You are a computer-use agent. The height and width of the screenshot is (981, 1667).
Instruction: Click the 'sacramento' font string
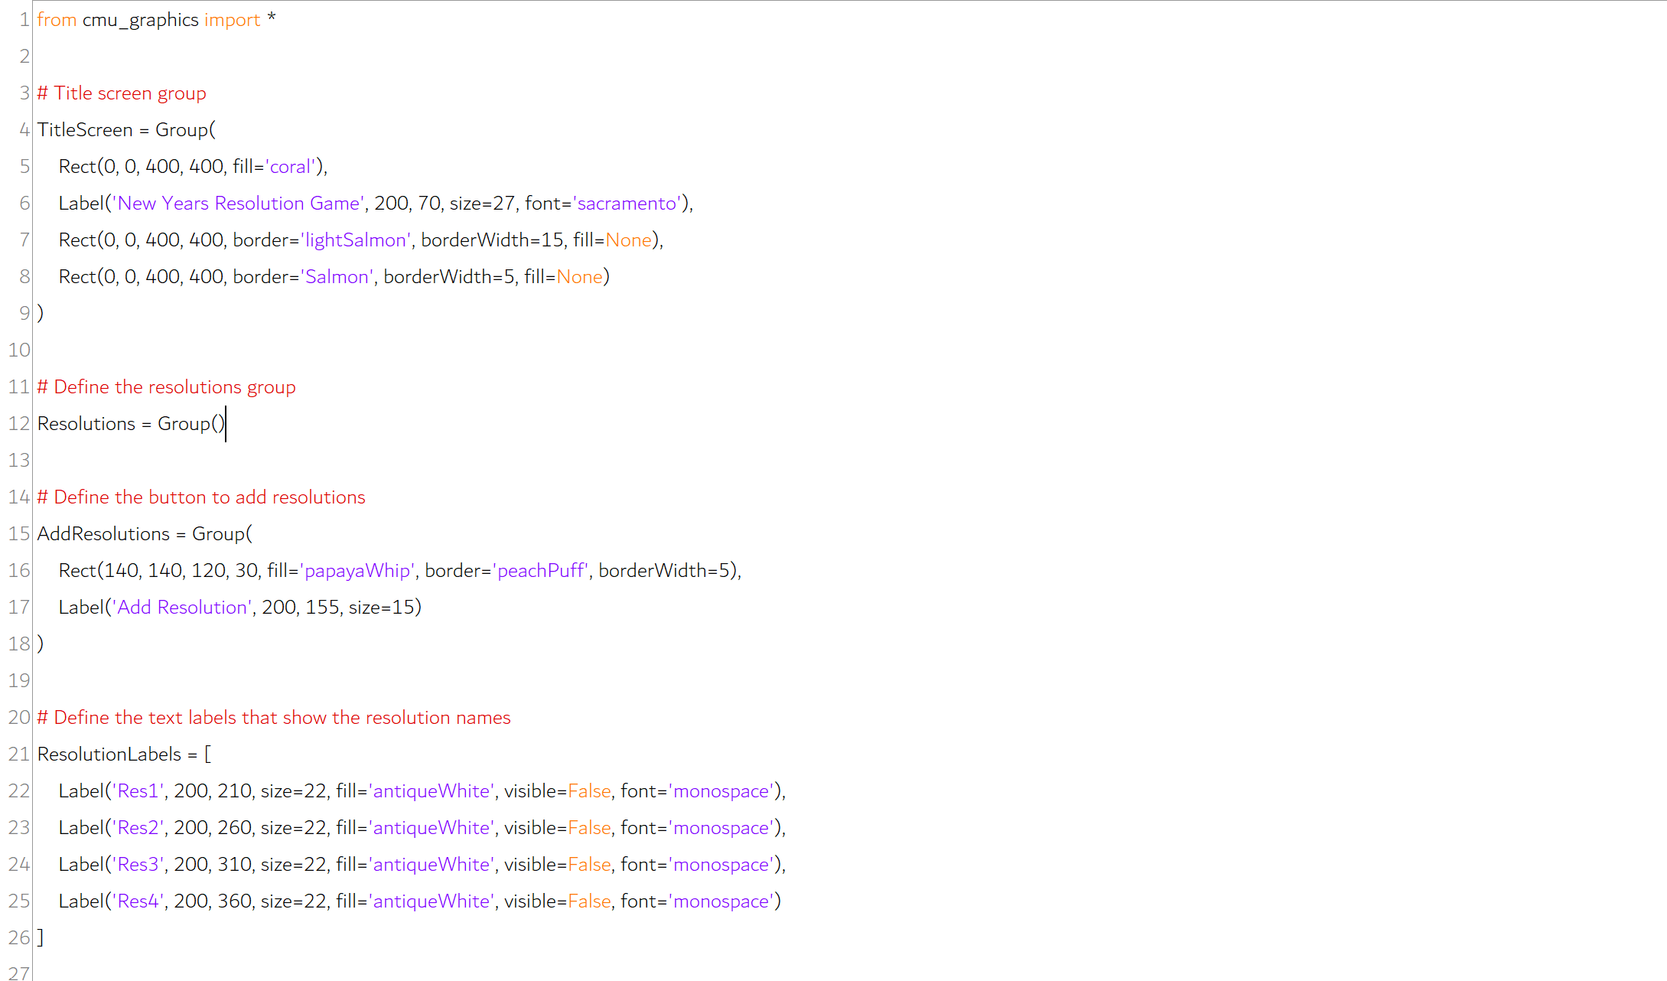click(627, 204)
